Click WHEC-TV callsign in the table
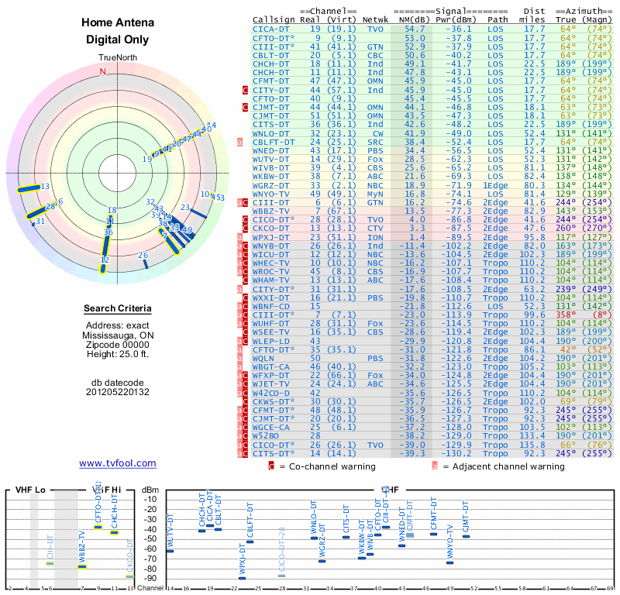620x595 pixels. tap(270, 263)
